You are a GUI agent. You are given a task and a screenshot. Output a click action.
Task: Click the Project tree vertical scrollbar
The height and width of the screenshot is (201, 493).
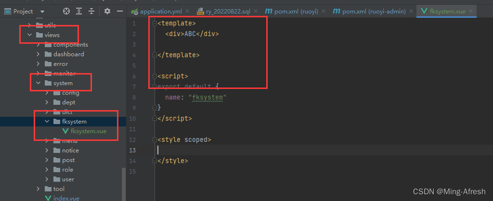[124, 183]
